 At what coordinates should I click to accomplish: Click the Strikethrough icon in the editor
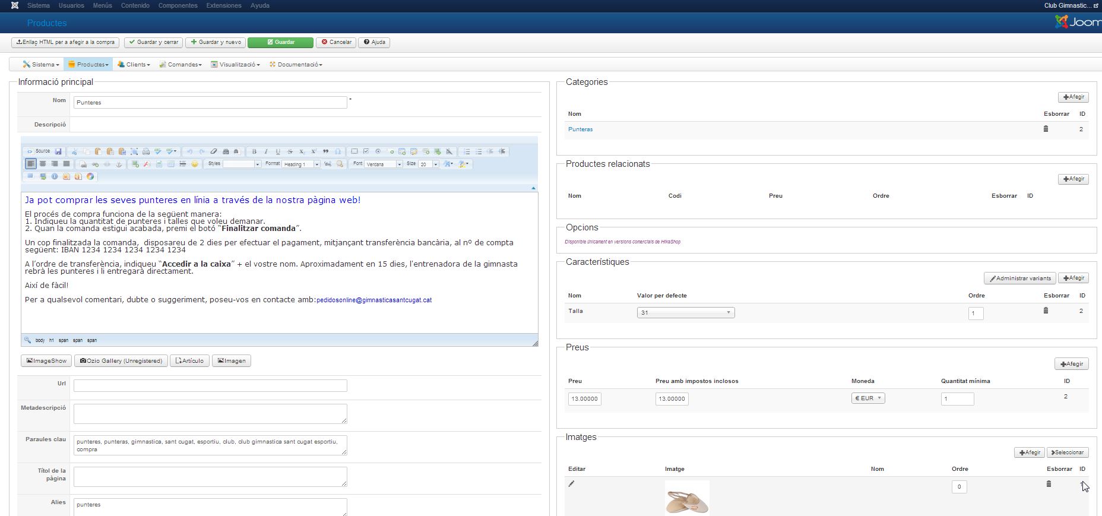pos(290,151)
